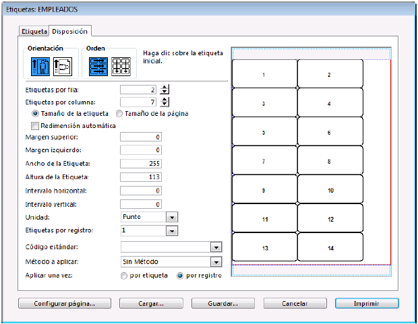Select Tamaño de la etiqueta option
This screenshot has width=418, height=324.
36,113
